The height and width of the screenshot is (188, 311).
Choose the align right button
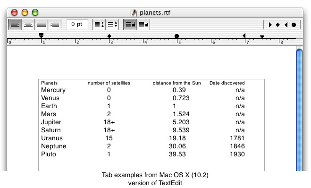(x=55, y=25)
